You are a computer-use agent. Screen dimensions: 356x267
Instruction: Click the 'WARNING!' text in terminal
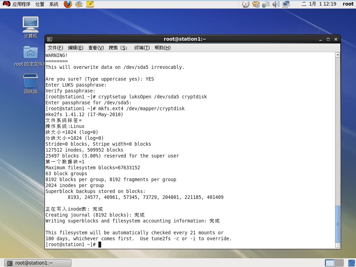click(57, 55)
